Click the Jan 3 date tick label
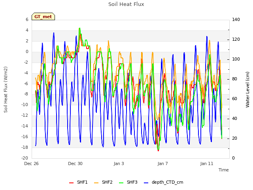The height and width of the screenshot is (190, 253). (119, 163)
